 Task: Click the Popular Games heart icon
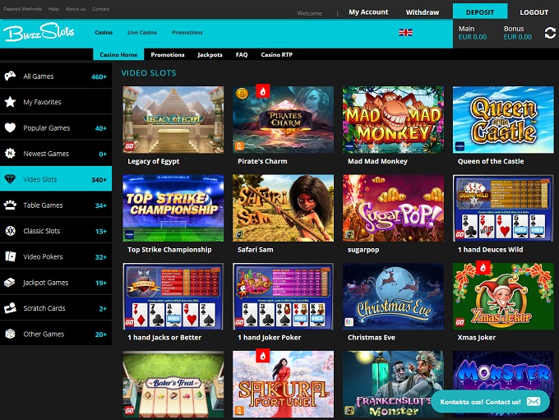(10, 128)
